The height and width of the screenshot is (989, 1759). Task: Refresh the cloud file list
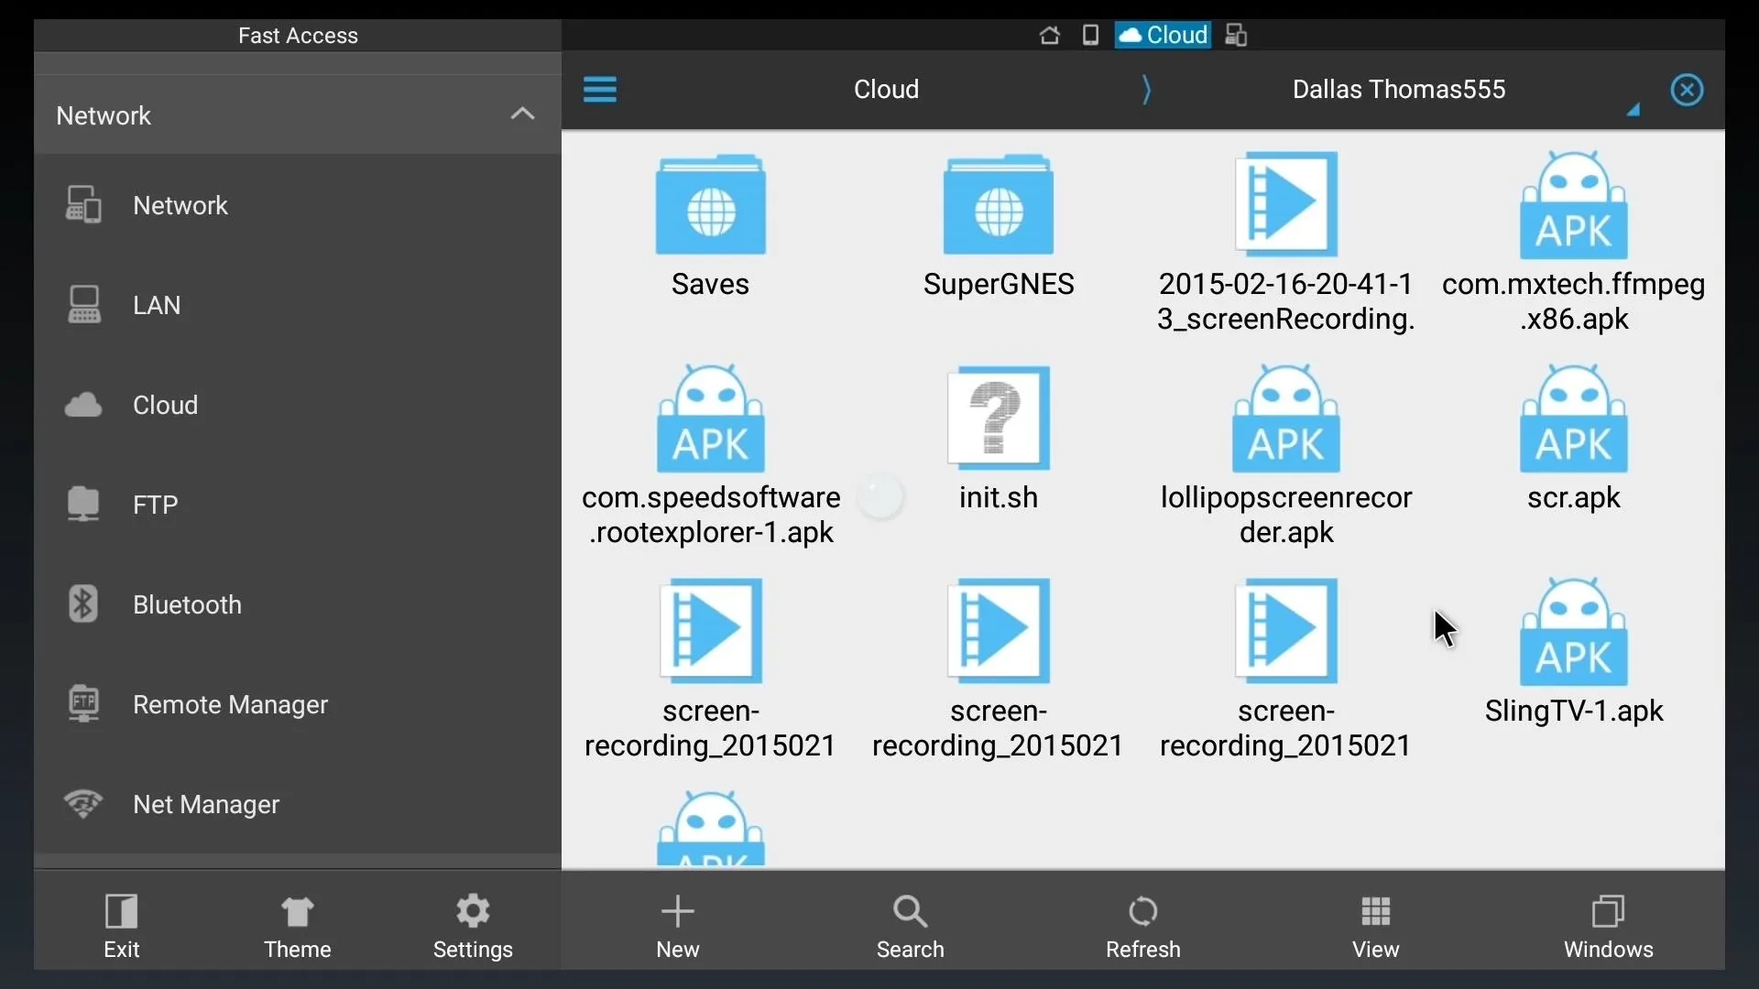1143,926
